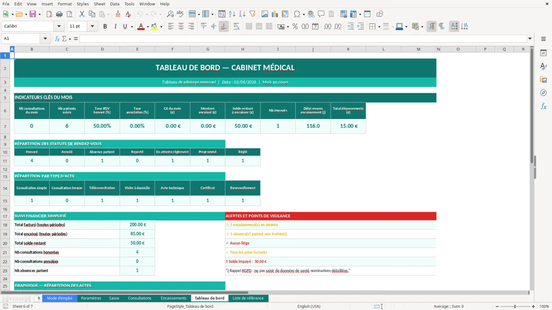The image size is (552, 310).
Task: Open the Data menu
Action: click(115, 4)
